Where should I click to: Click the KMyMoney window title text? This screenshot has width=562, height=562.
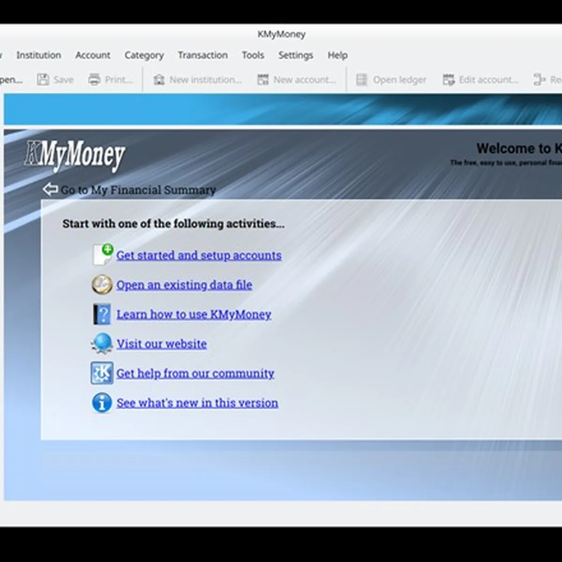pyautogui.click(x=281, y=34)
